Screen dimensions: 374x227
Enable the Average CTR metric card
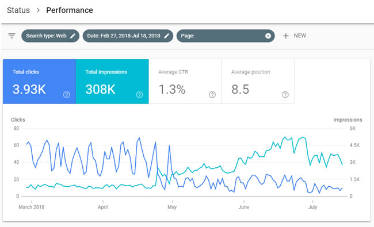tap(185, 82)
